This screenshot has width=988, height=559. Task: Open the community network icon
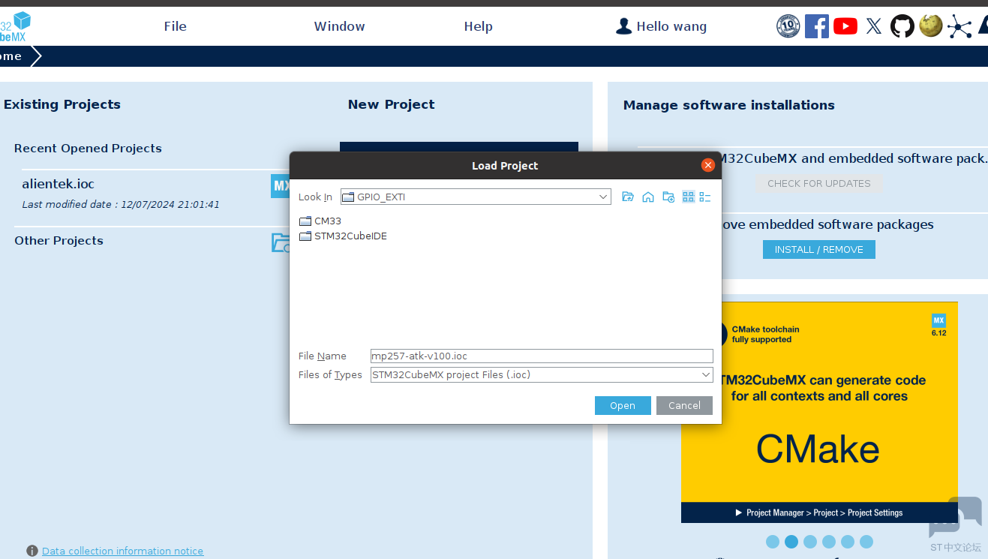point(959,26)
